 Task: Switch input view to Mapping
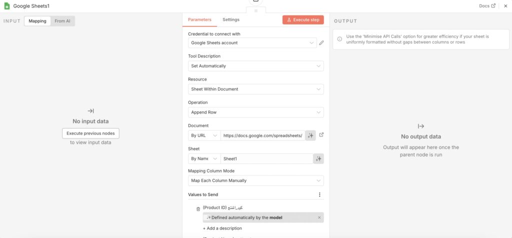(37, 21)
